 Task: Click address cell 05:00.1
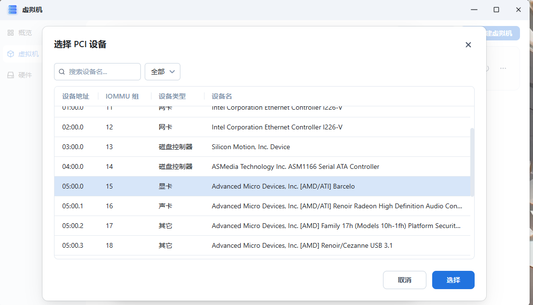click(72, 206)
